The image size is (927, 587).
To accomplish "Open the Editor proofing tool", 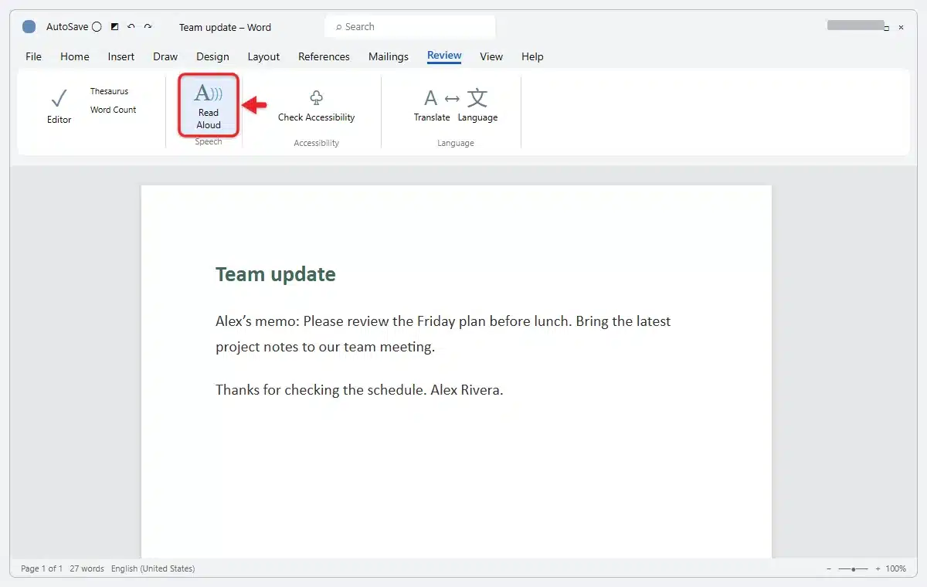I will pyautogui.click(x=59, y=107).
